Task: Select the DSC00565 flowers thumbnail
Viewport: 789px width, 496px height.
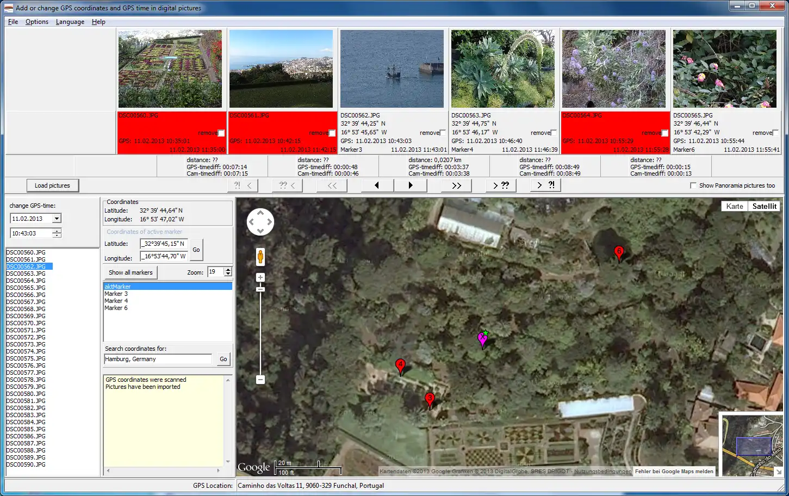Action: 725,69
